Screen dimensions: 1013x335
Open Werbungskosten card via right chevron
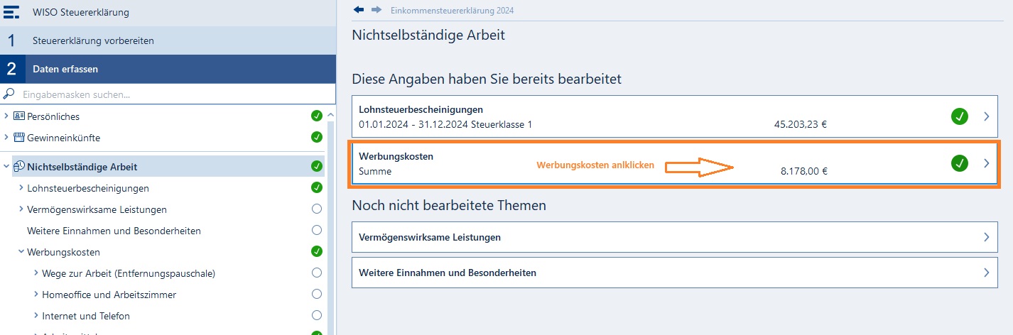(x=986, y=163)
